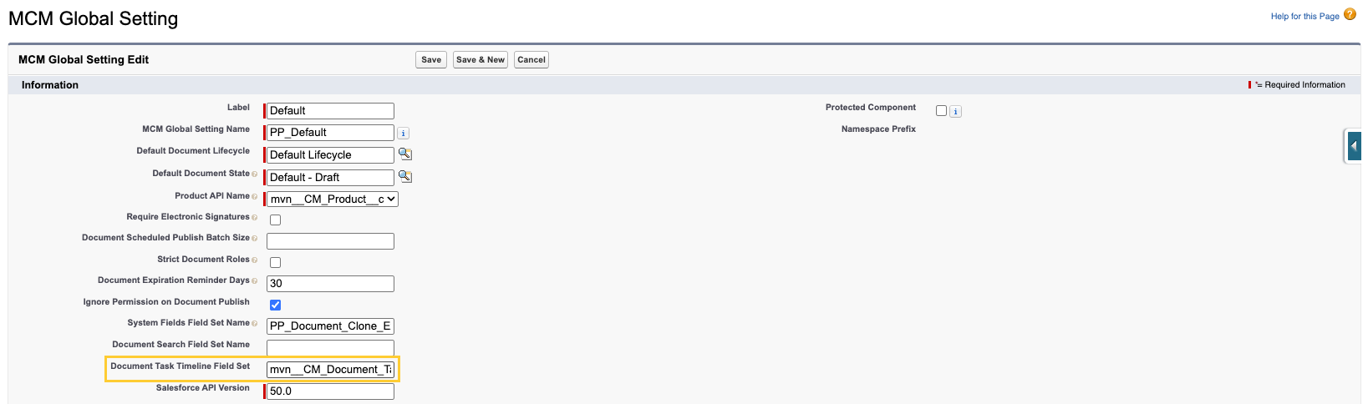
Task: Click the Save & New button
Action: (480, 59)
